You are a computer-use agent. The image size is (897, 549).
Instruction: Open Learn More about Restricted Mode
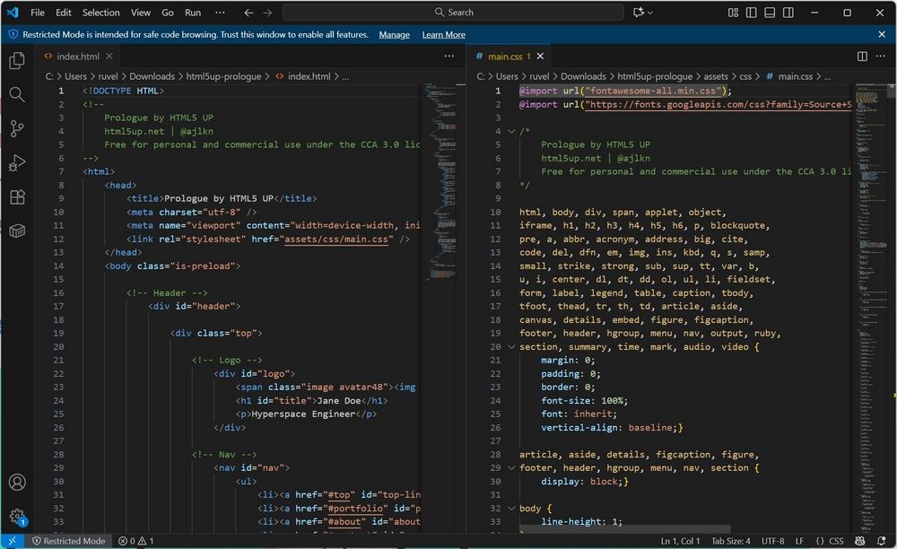pos(443,34)
